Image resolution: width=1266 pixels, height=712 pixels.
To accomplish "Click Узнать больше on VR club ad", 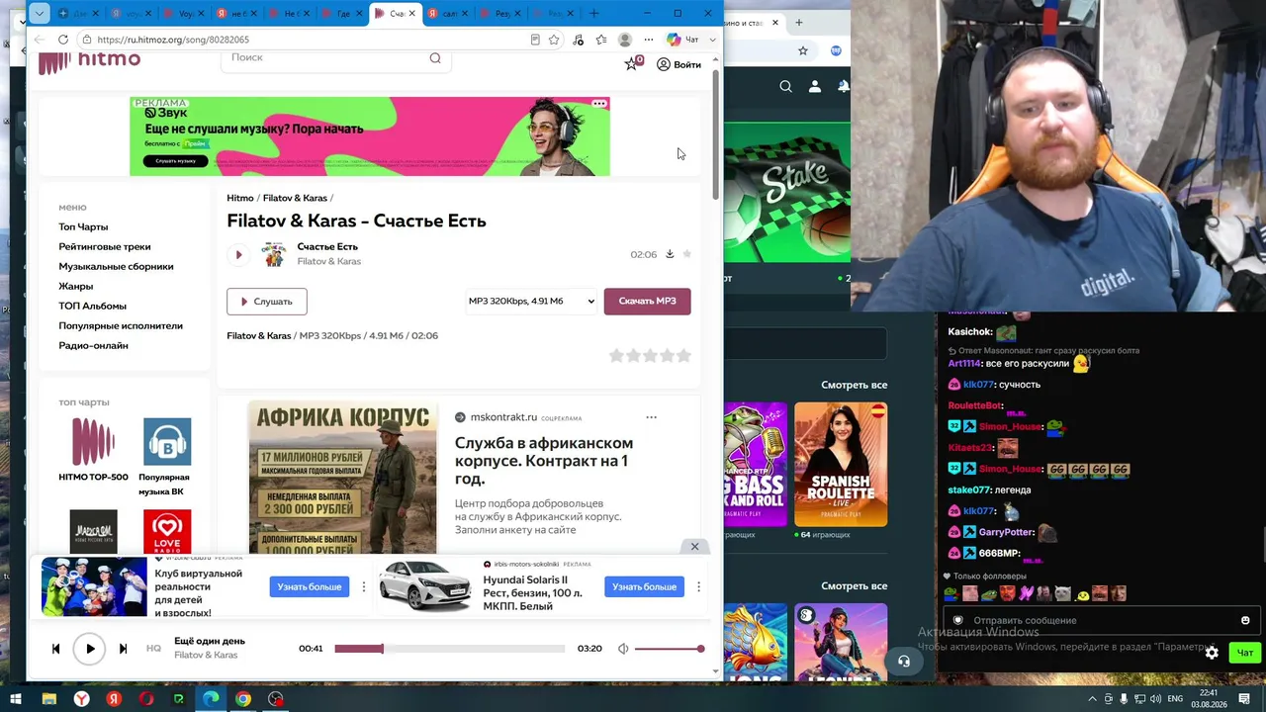I will pyautogui.click(x=309, y=586).
